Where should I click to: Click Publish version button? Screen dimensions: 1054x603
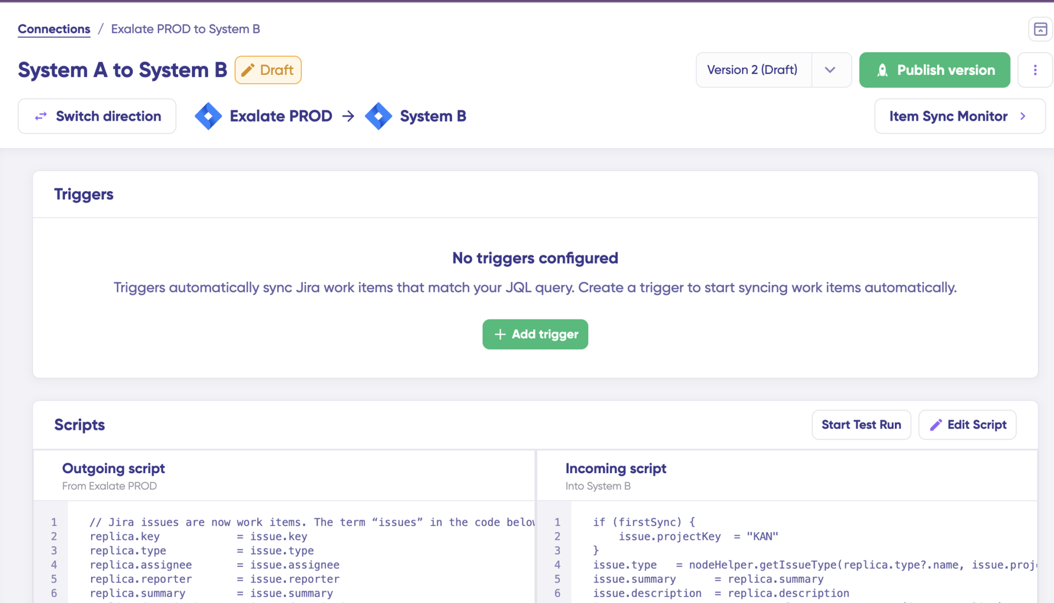(934, 70)
